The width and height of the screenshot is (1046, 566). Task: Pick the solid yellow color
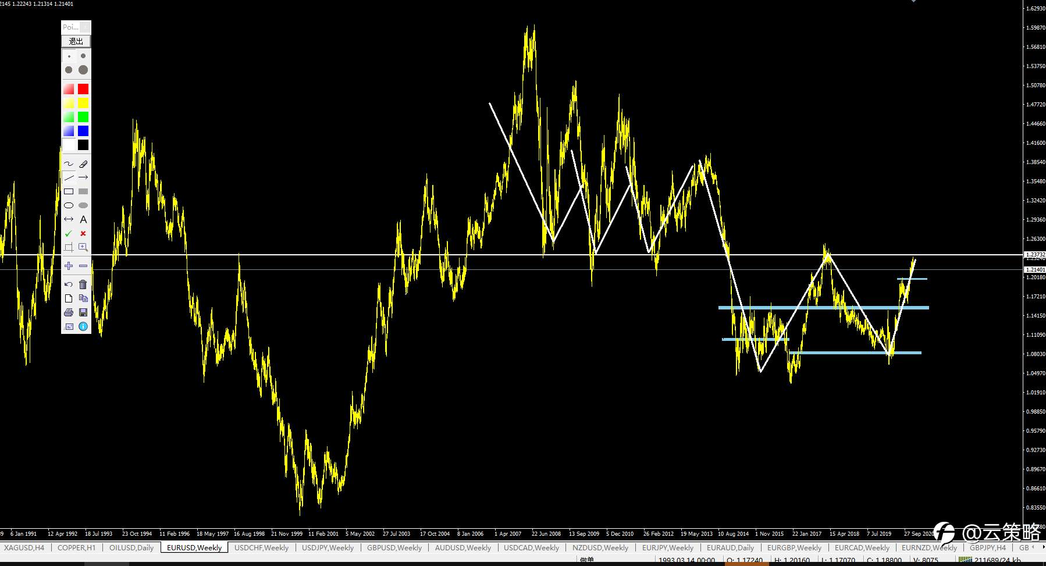83,103
